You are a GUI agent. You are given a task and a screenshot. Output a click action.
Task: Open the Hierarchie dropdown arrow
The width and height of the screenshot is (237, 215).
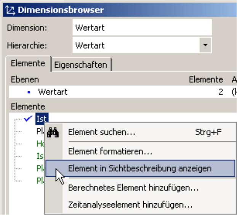coord(206,46)
